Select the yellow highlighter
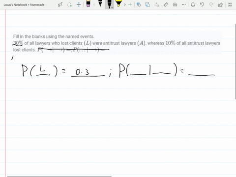Screen dimensions: 236x177 click(x=118, y=3)
